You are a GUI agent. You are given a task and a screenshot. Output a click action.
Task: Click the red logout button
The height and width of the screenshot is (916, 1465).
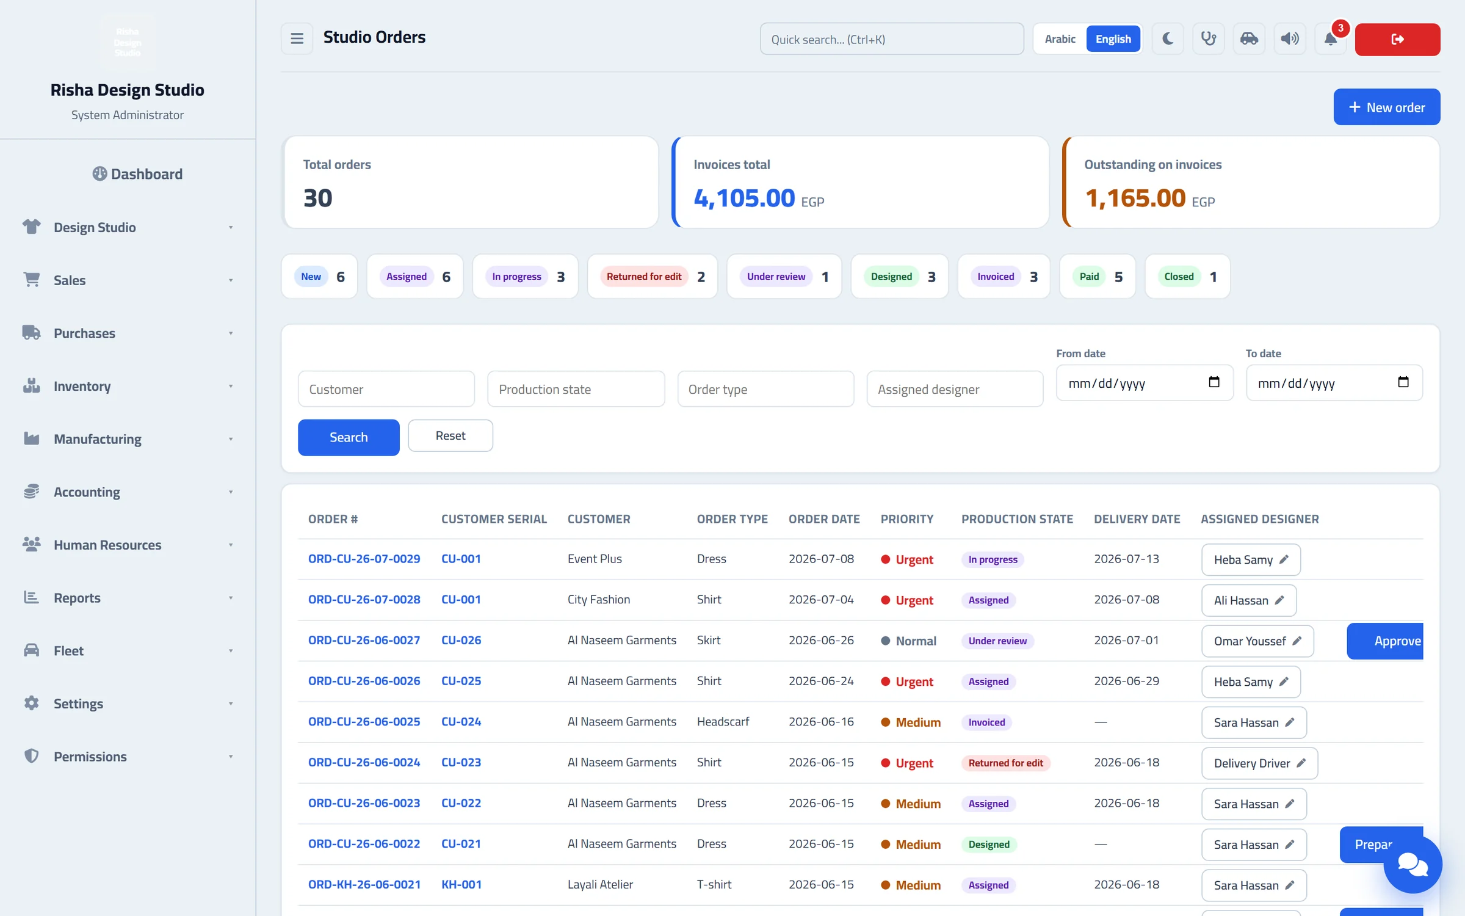(1397, 39)
